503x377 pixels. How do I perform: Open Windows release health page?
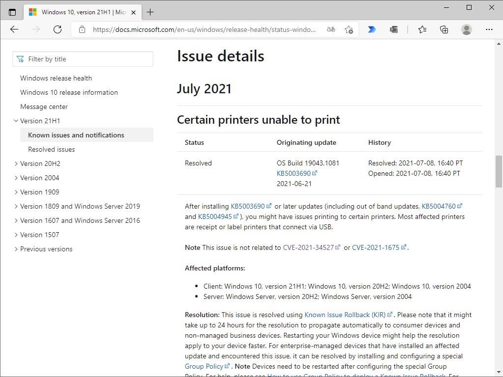56,78
